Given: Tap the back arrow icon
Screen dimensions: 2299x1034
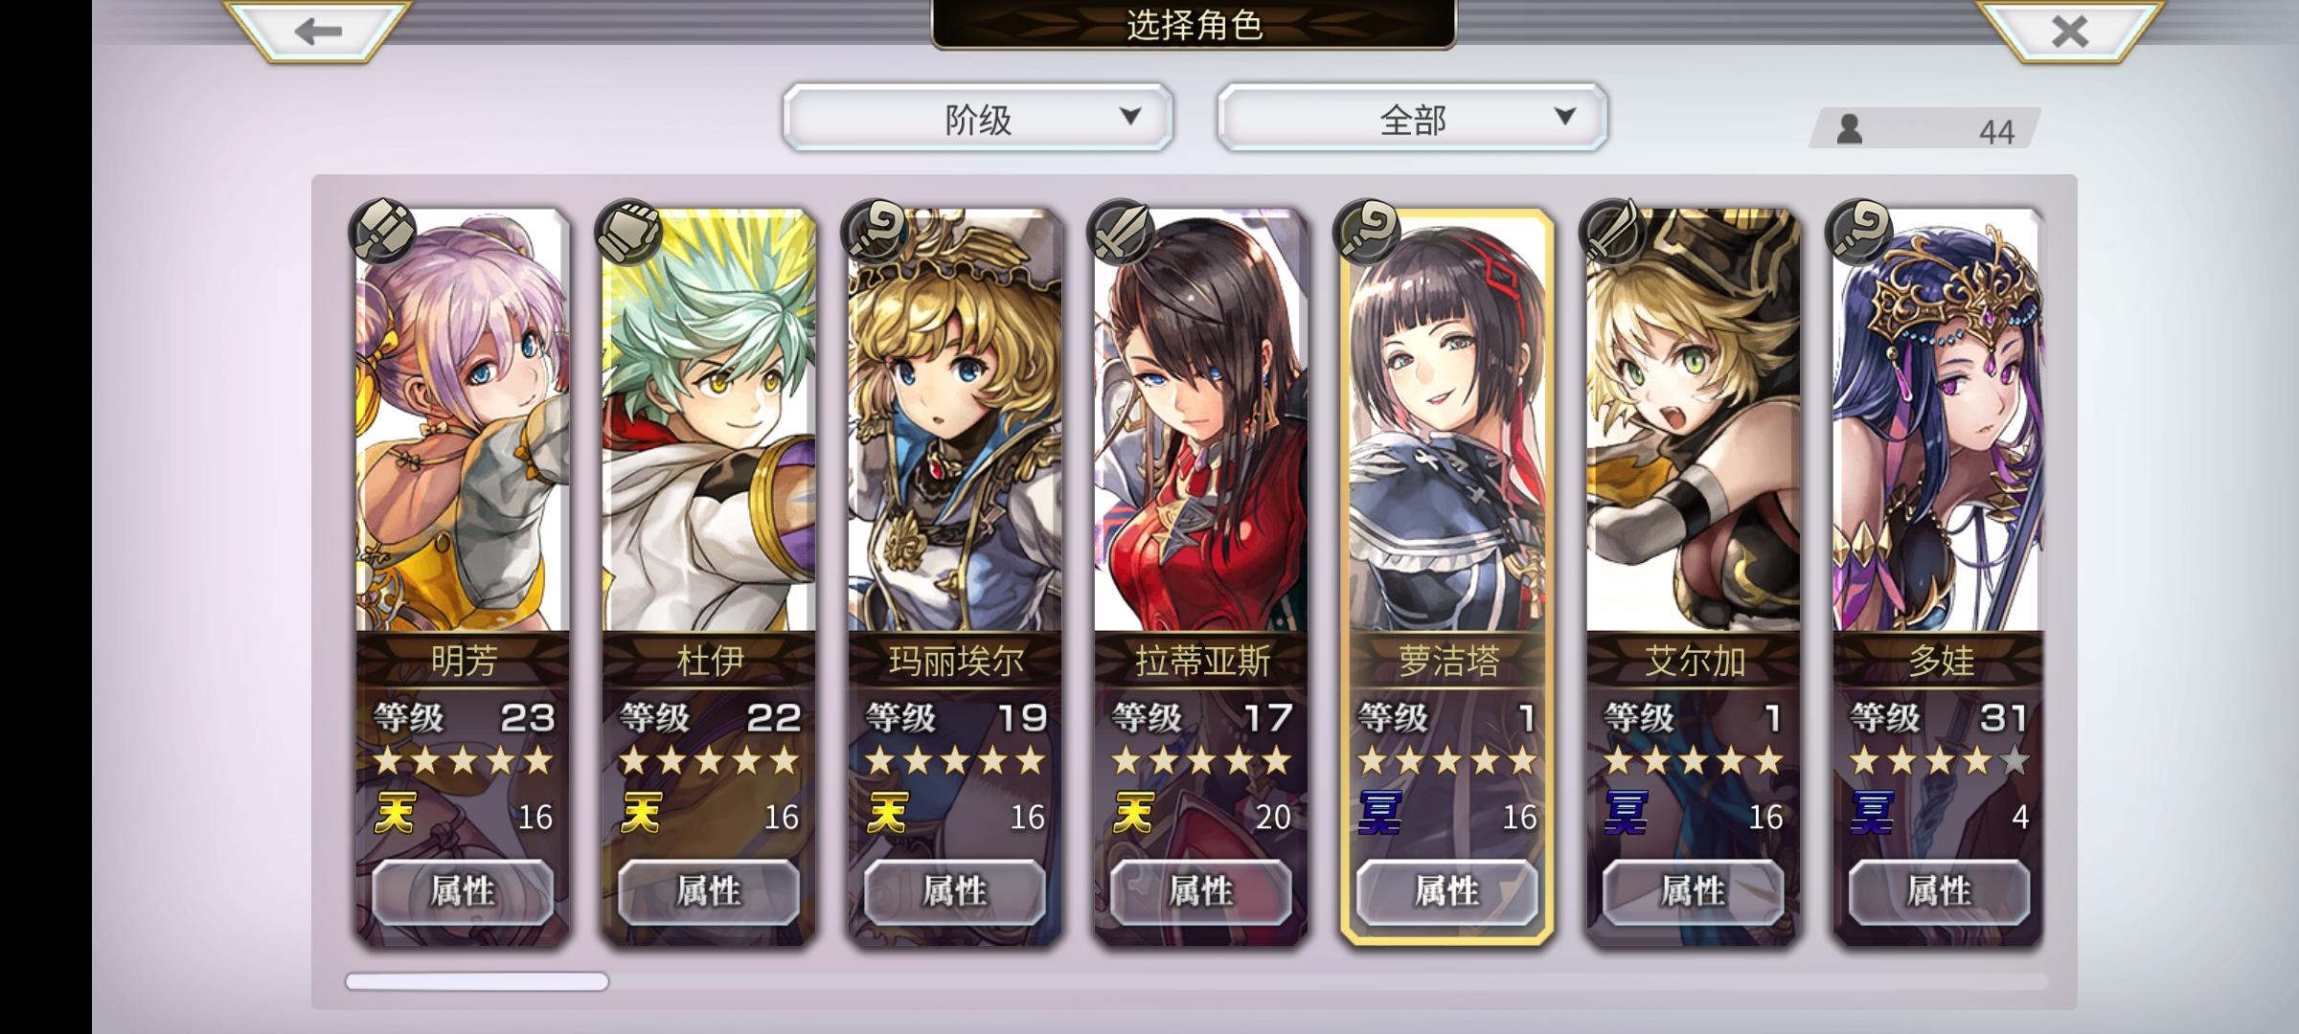Looking at the screenshot, I should tap(318, 32).
